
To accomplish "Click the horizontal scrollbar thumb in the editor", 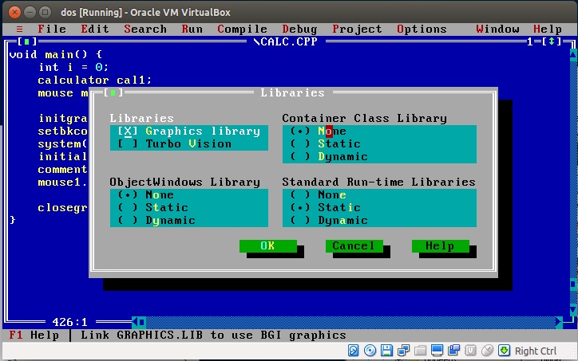I will pyautogui.click(x=142, y=322).
